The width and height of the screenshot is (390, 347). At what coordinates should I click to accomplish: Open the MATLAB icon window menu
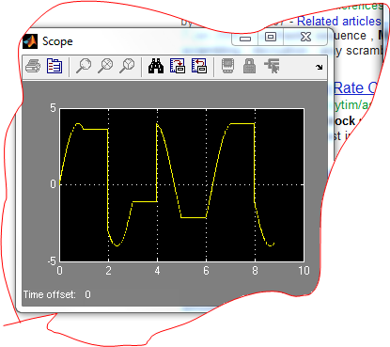point(30,41)
